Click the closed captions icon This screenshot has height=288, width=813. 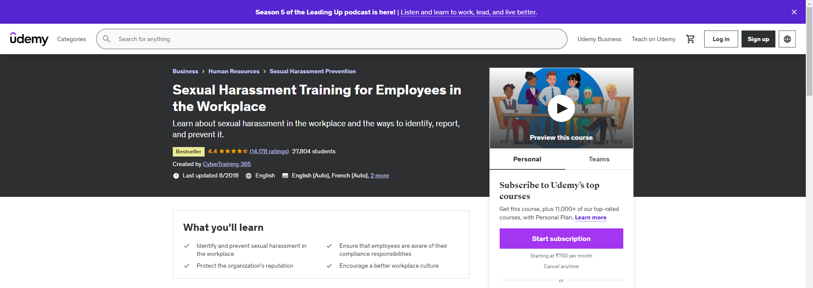pyautogui.click(x=285, y=176)
